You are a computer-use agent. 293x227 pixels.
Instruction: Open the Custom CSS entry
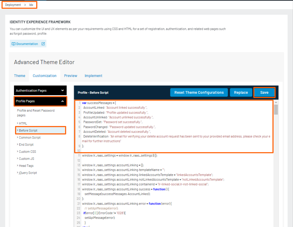(28, 152)
